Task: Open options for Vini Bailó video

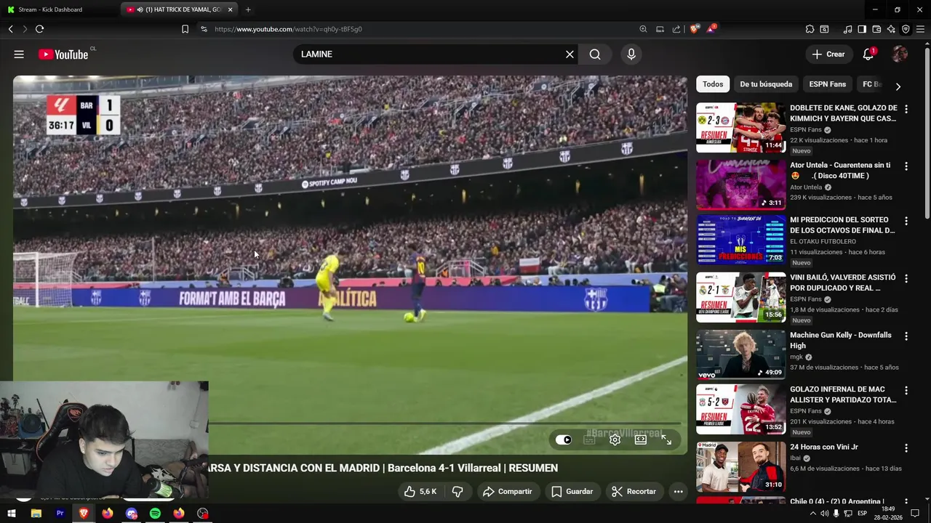Action: 906,278
